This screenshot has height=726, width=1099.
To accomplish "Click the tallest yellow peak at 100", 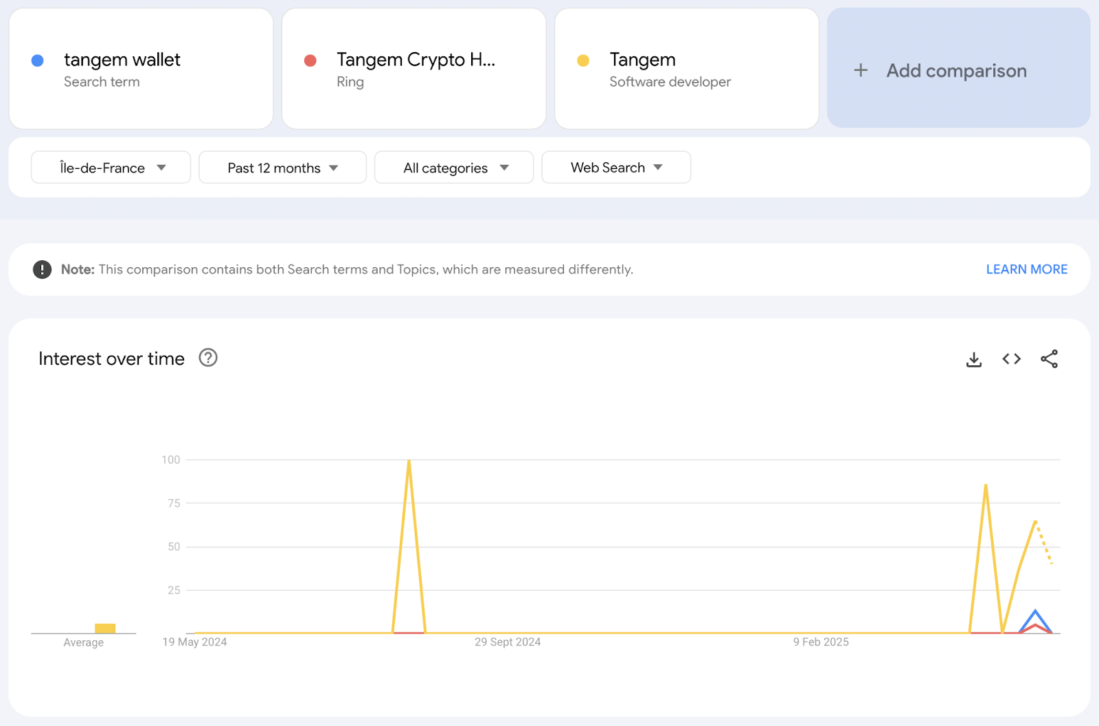I will click(409, 461).
